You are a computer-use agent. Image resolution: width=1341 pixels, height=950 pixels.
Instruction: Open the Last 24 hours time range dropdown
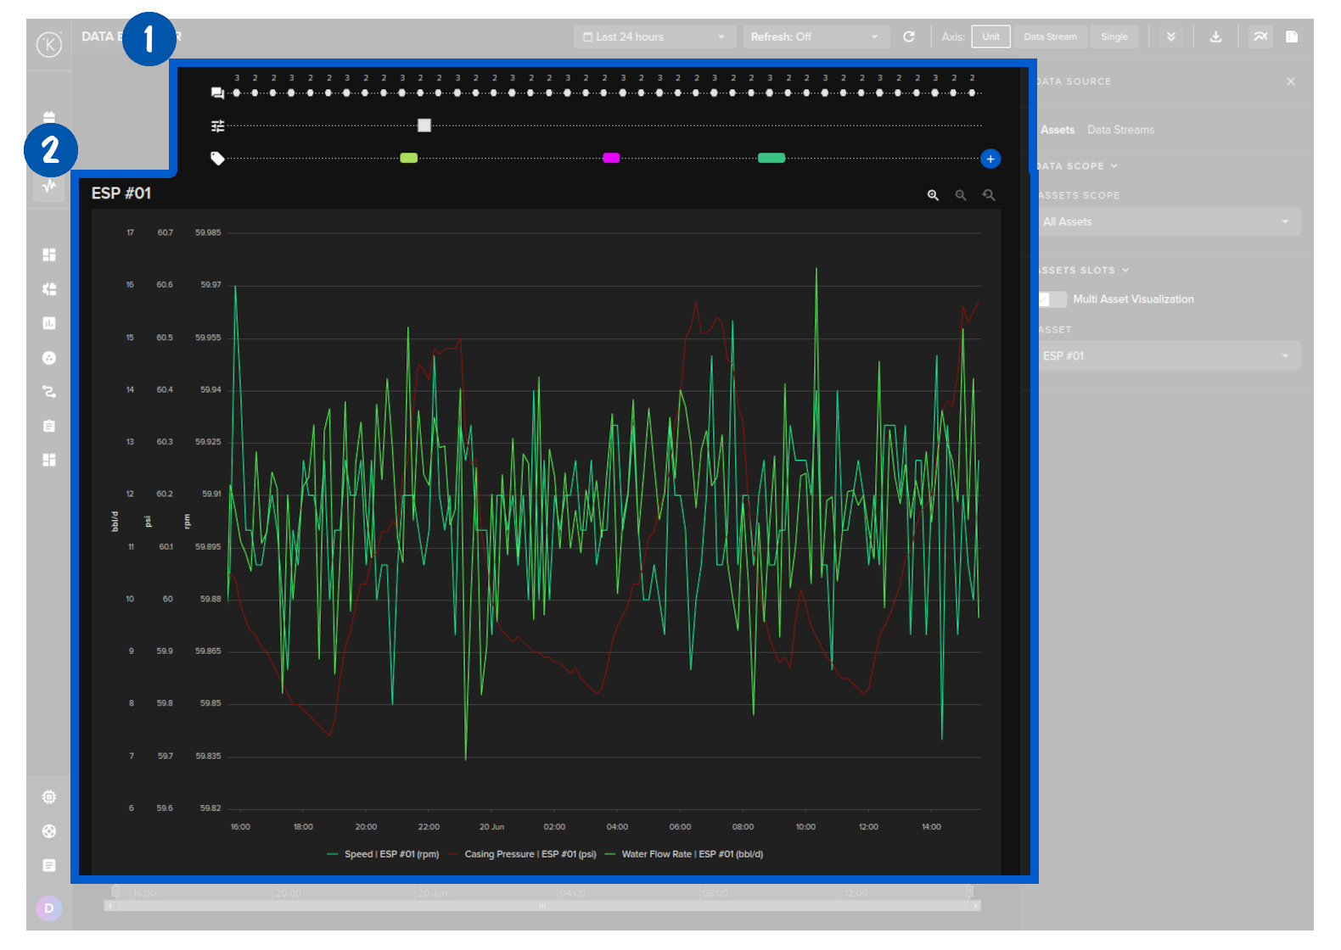coord(654,36)
